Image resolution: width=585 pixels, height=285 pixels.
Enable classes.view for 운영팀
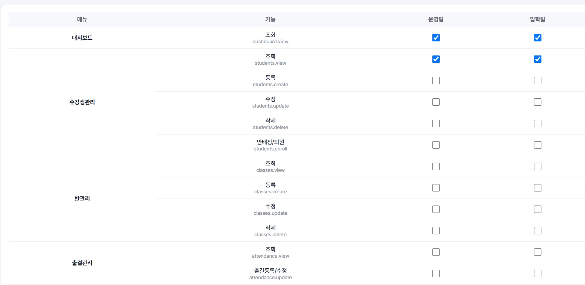pyautogui.click(x=436, y=166)
